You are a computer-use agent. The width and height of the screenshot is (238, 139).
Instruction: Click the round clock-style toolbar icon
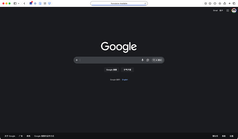(x=215, y=3)
